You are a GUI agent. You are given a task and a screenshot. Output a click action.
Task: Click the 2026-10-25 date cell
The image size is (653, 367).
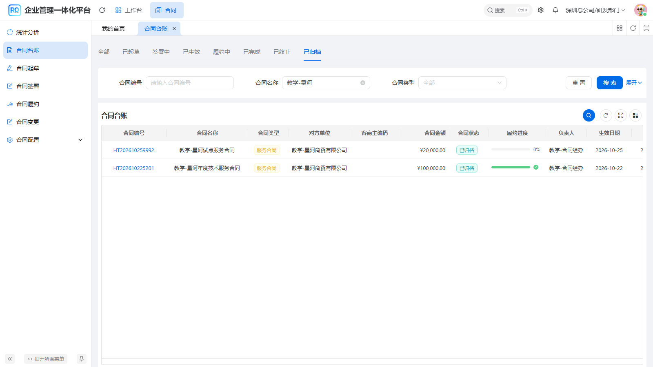(609, 150)
